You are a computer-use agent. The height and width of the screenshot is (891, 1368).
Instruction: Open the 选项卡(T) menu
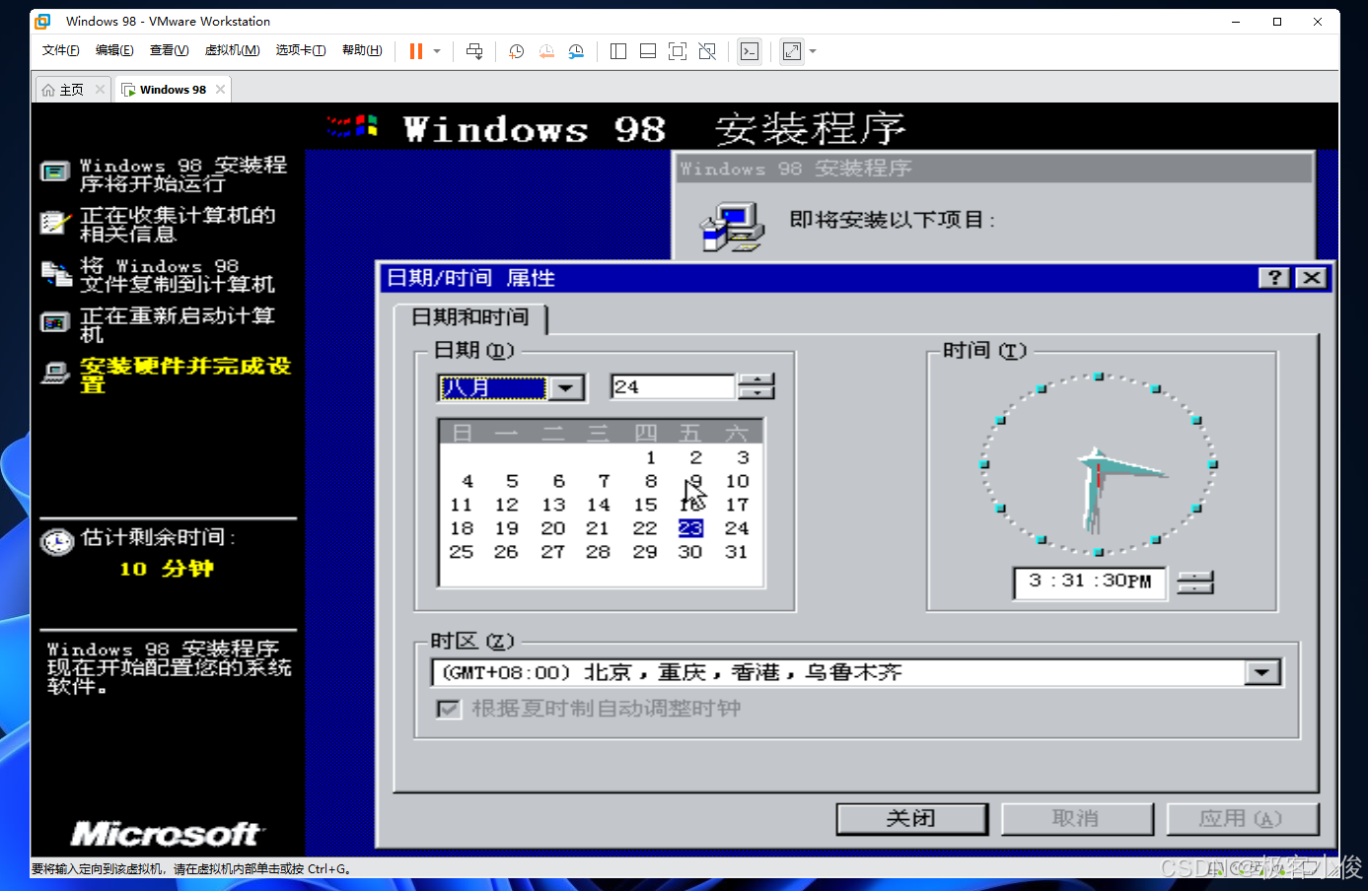pos(301,50)
